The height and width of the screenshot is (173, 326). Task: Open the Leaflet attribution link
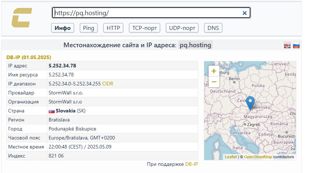231,157
